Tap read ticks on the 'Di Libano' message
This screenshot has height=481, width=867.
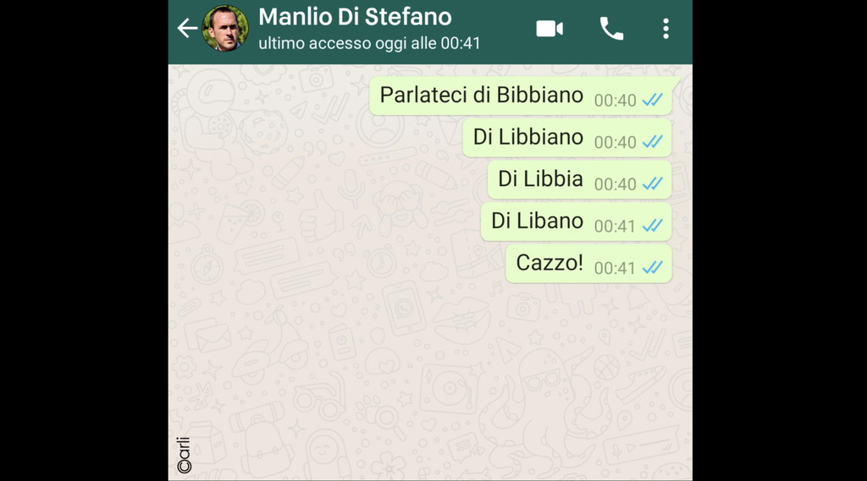tap(653, 226)
